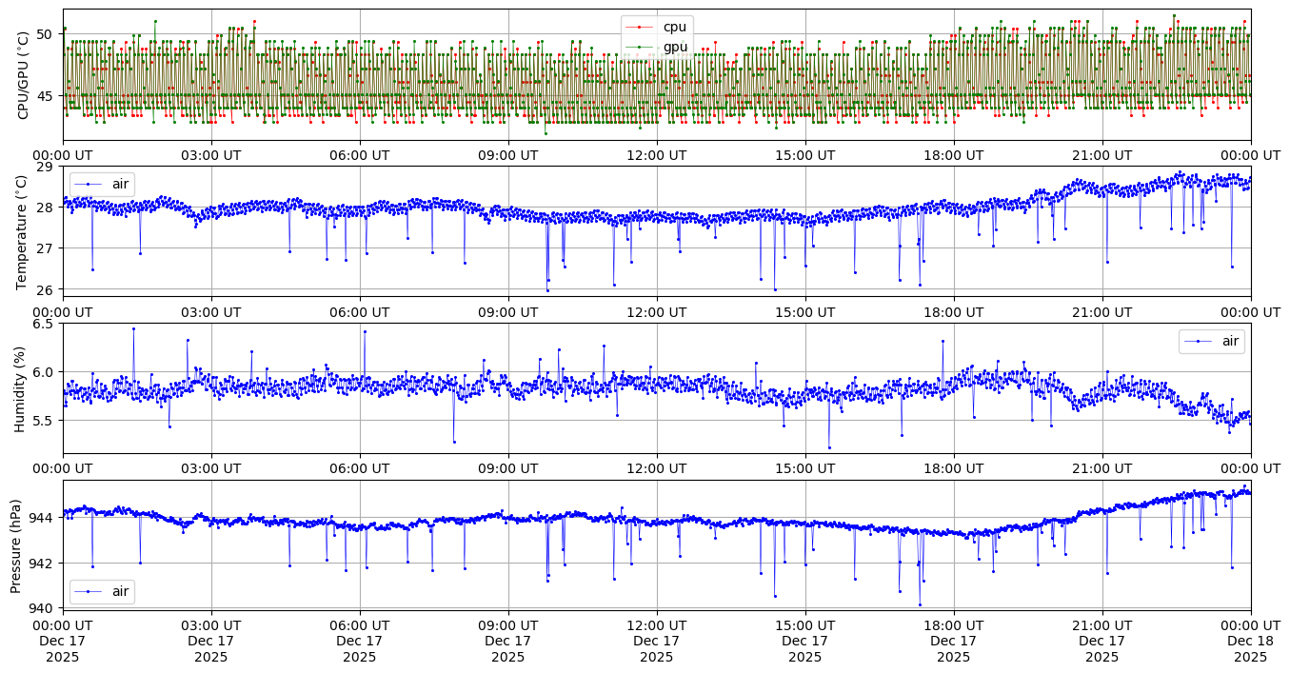Click 12:00 UT tick below the Pressure chart
Viewport: 1290px width, 673px height.
656,625
